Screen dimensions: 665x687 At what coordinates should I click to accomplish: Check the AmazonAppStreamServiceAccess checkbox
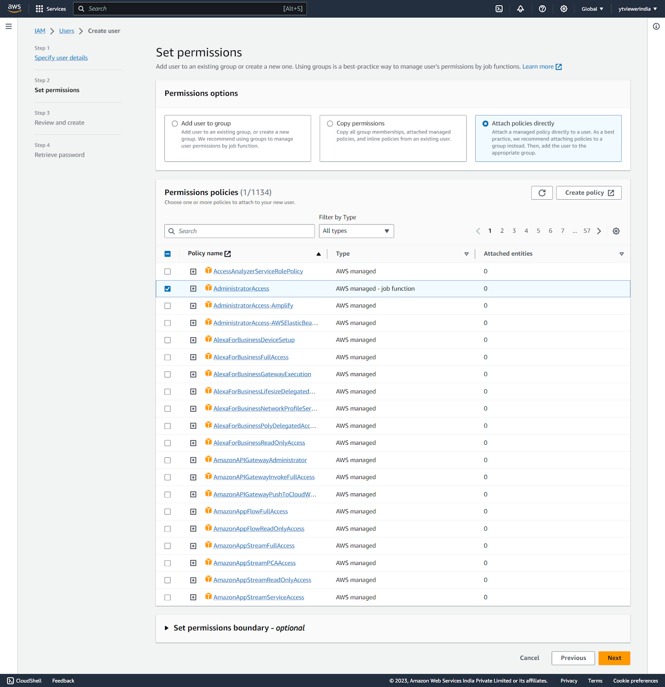click(x=167, y=597)
